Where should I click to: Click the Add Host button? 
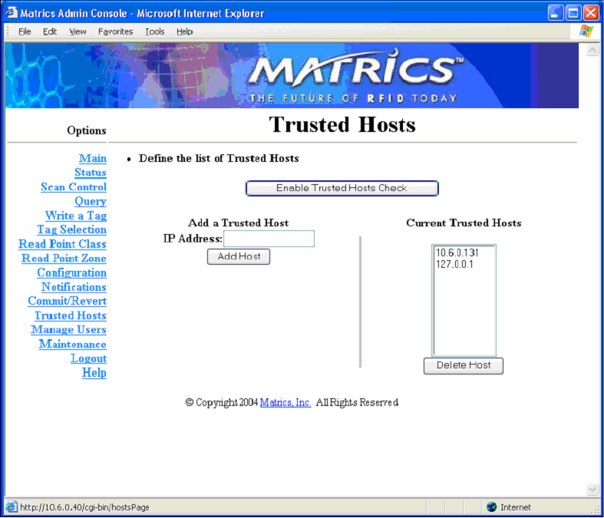pos(239,256)
